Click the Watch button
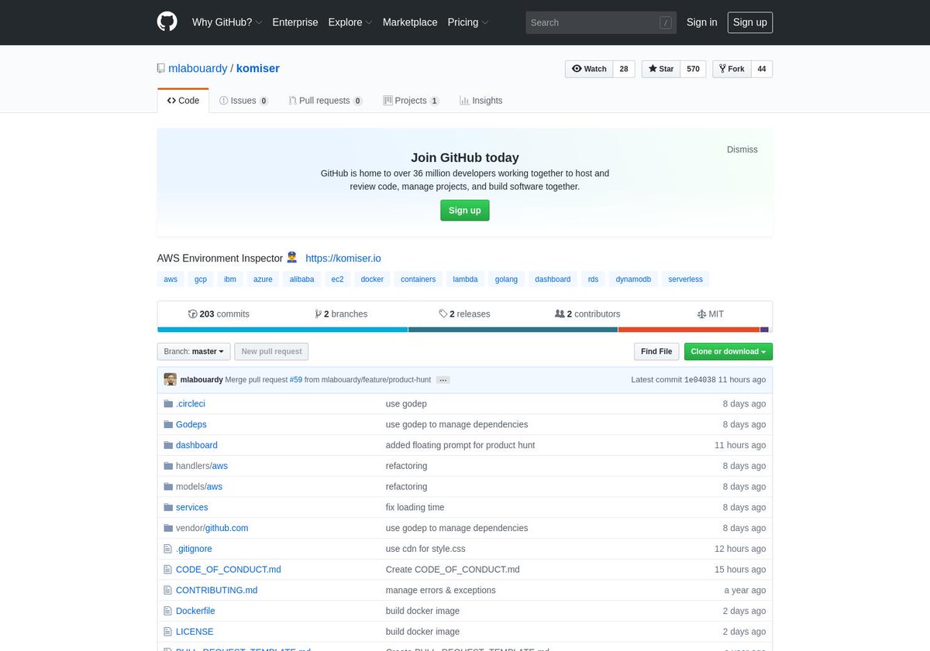 589,69
